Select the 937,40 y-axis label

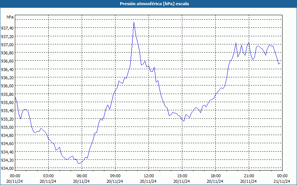(x=7, y=28)
